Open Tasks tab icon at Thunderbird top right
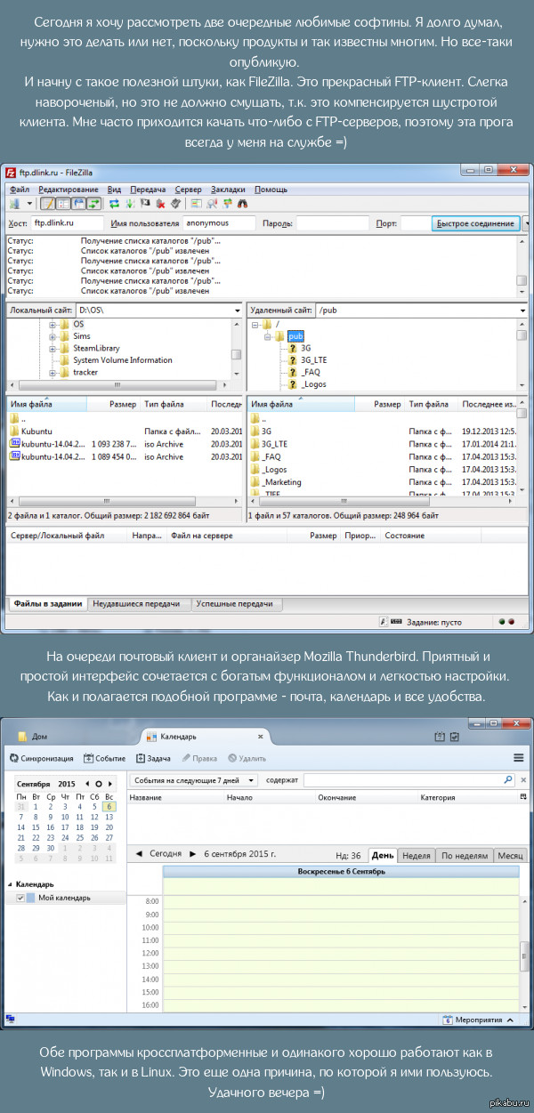The height and width of the screenshot is (1113, 534). 454,737
